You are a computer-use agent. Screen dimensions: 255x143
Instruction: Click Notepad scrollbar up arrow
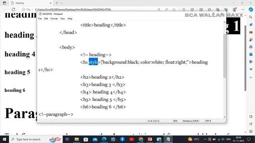225,22
